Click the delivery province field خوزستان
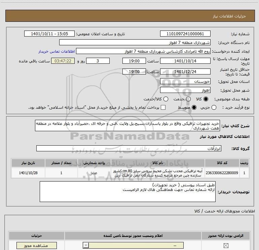Screen dimensions: 259x250 pos(185,82)
